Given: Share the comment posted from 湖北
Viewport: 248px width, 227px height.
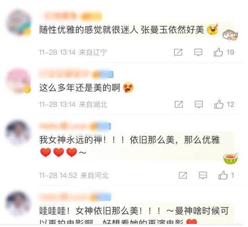Looking at the screenshot, I should click(x=179, y=104).
